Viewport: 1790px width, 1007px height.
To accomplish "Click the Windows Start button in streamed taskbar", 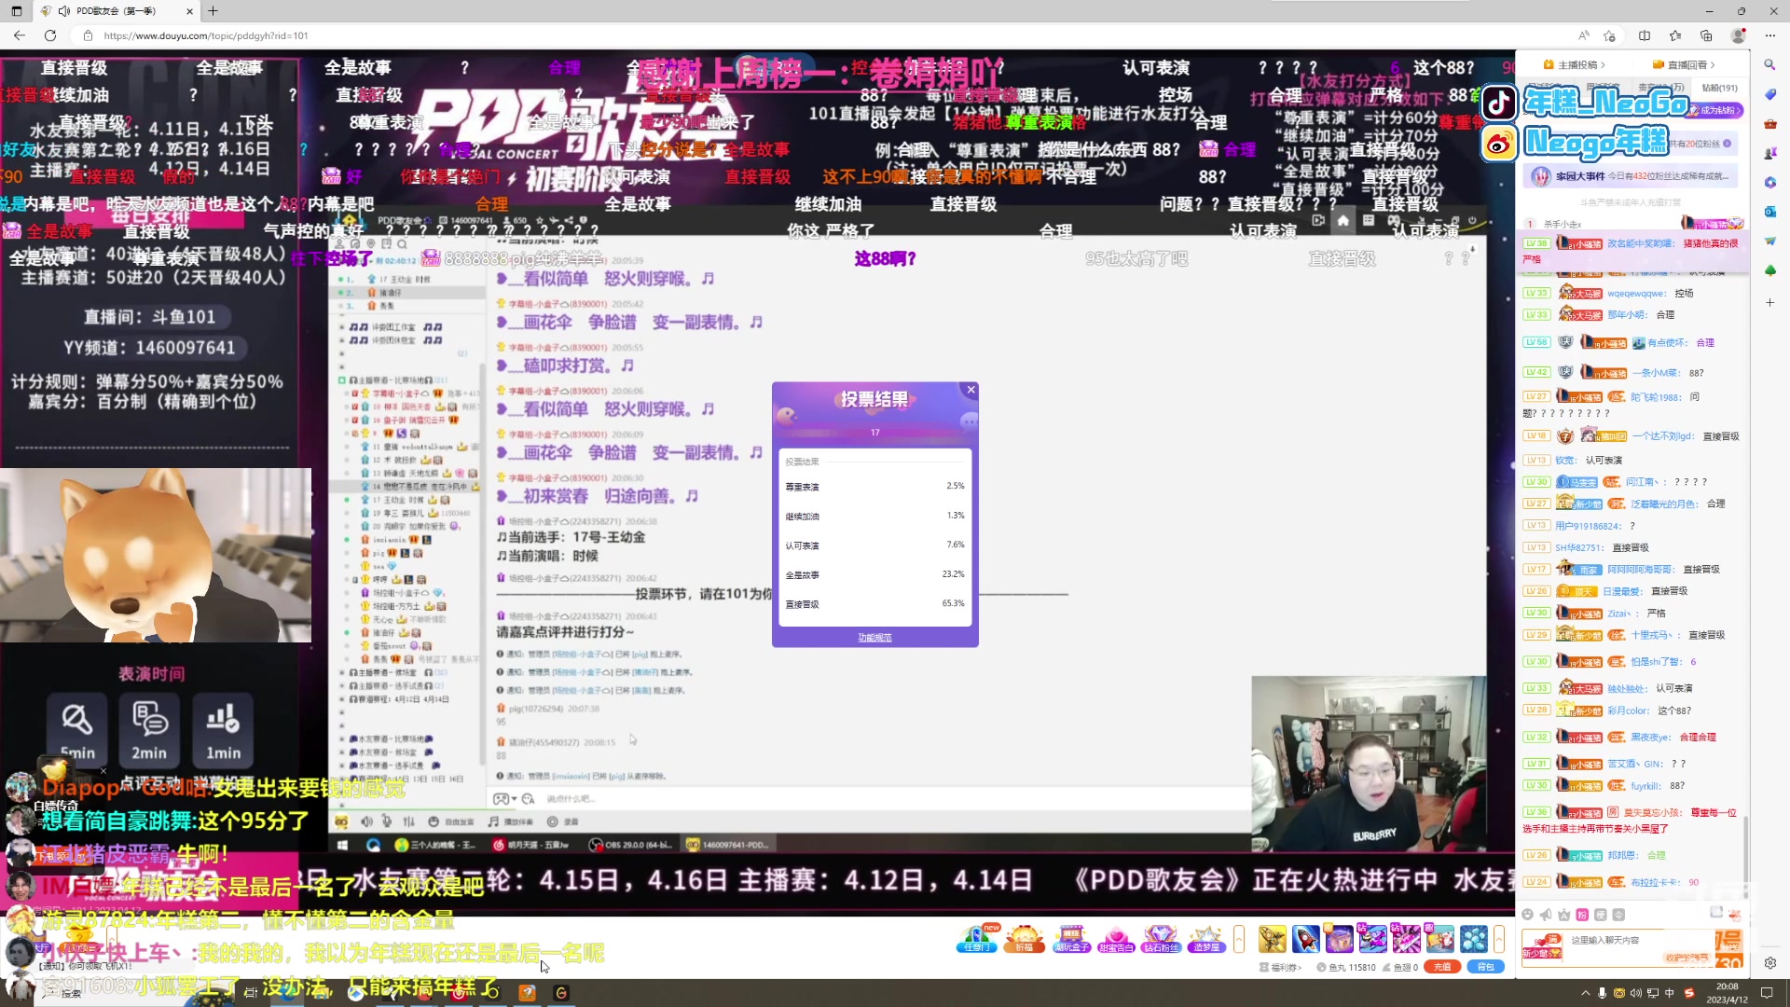I will click(342, 845).
